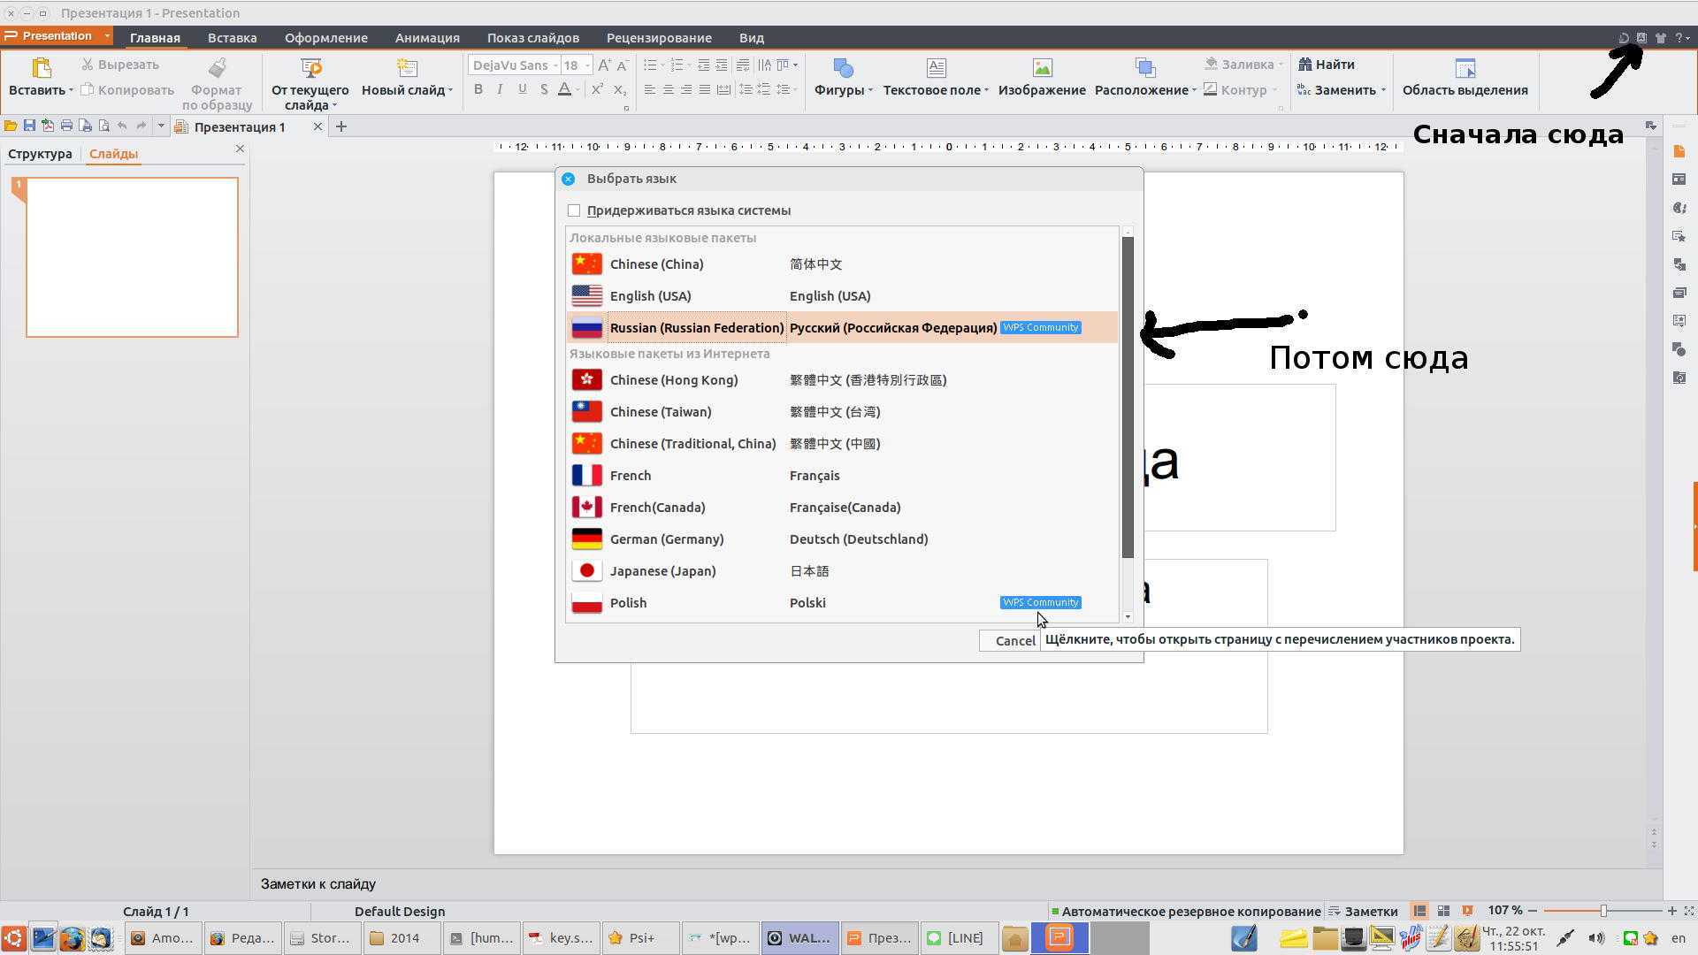Toggle Автоматическое резервное копирование indicator
1698x955 pixels.
(1185, 911)
